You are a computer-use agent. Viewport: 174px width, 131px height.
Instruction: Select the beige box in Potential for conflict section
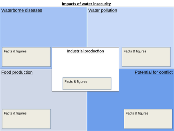(148, 119)
